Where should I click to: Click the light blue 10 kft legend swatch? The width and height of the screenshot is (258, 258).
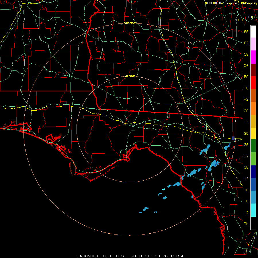tap(253, 197)
